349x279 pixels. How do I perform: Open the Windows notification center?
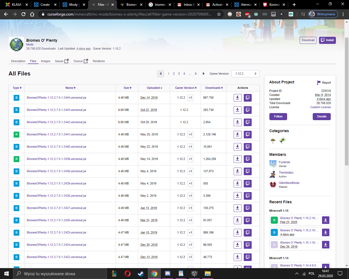click(340, 274)
